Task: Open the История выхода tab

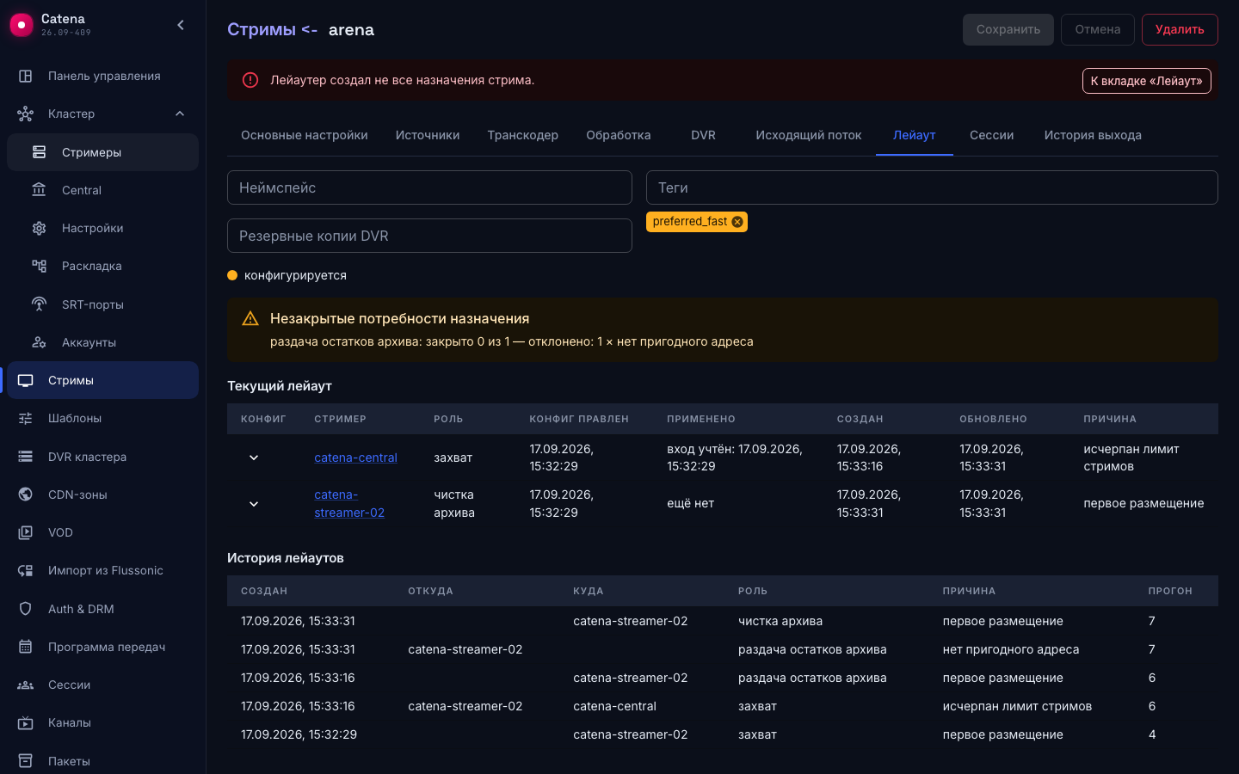Action: coord(1093,135)
